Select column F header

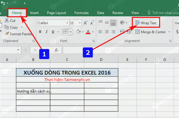pyautogui.click(x=146, y=60)
